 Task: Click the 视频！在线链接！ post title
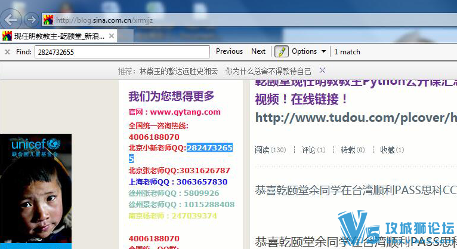[x=302, y=99]
